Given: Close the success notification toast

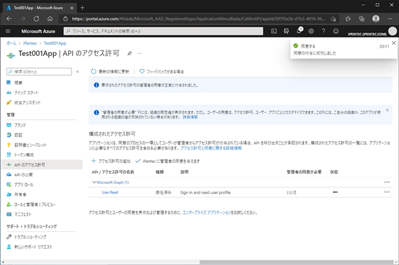Looking at the screenshot, I should pyautogui.click(x=394, y=43).
